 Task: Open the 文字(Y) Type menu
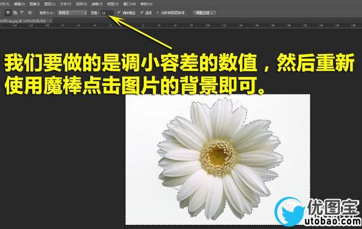click(x=66, y=4)
